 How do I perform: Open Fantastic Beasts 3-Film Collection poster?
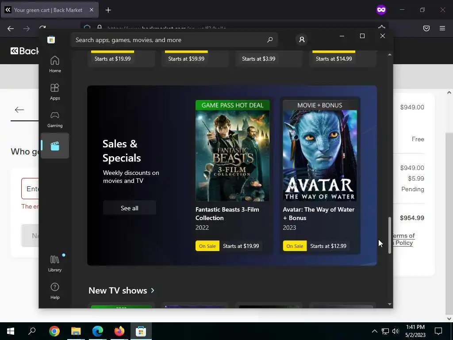[233, 151]
